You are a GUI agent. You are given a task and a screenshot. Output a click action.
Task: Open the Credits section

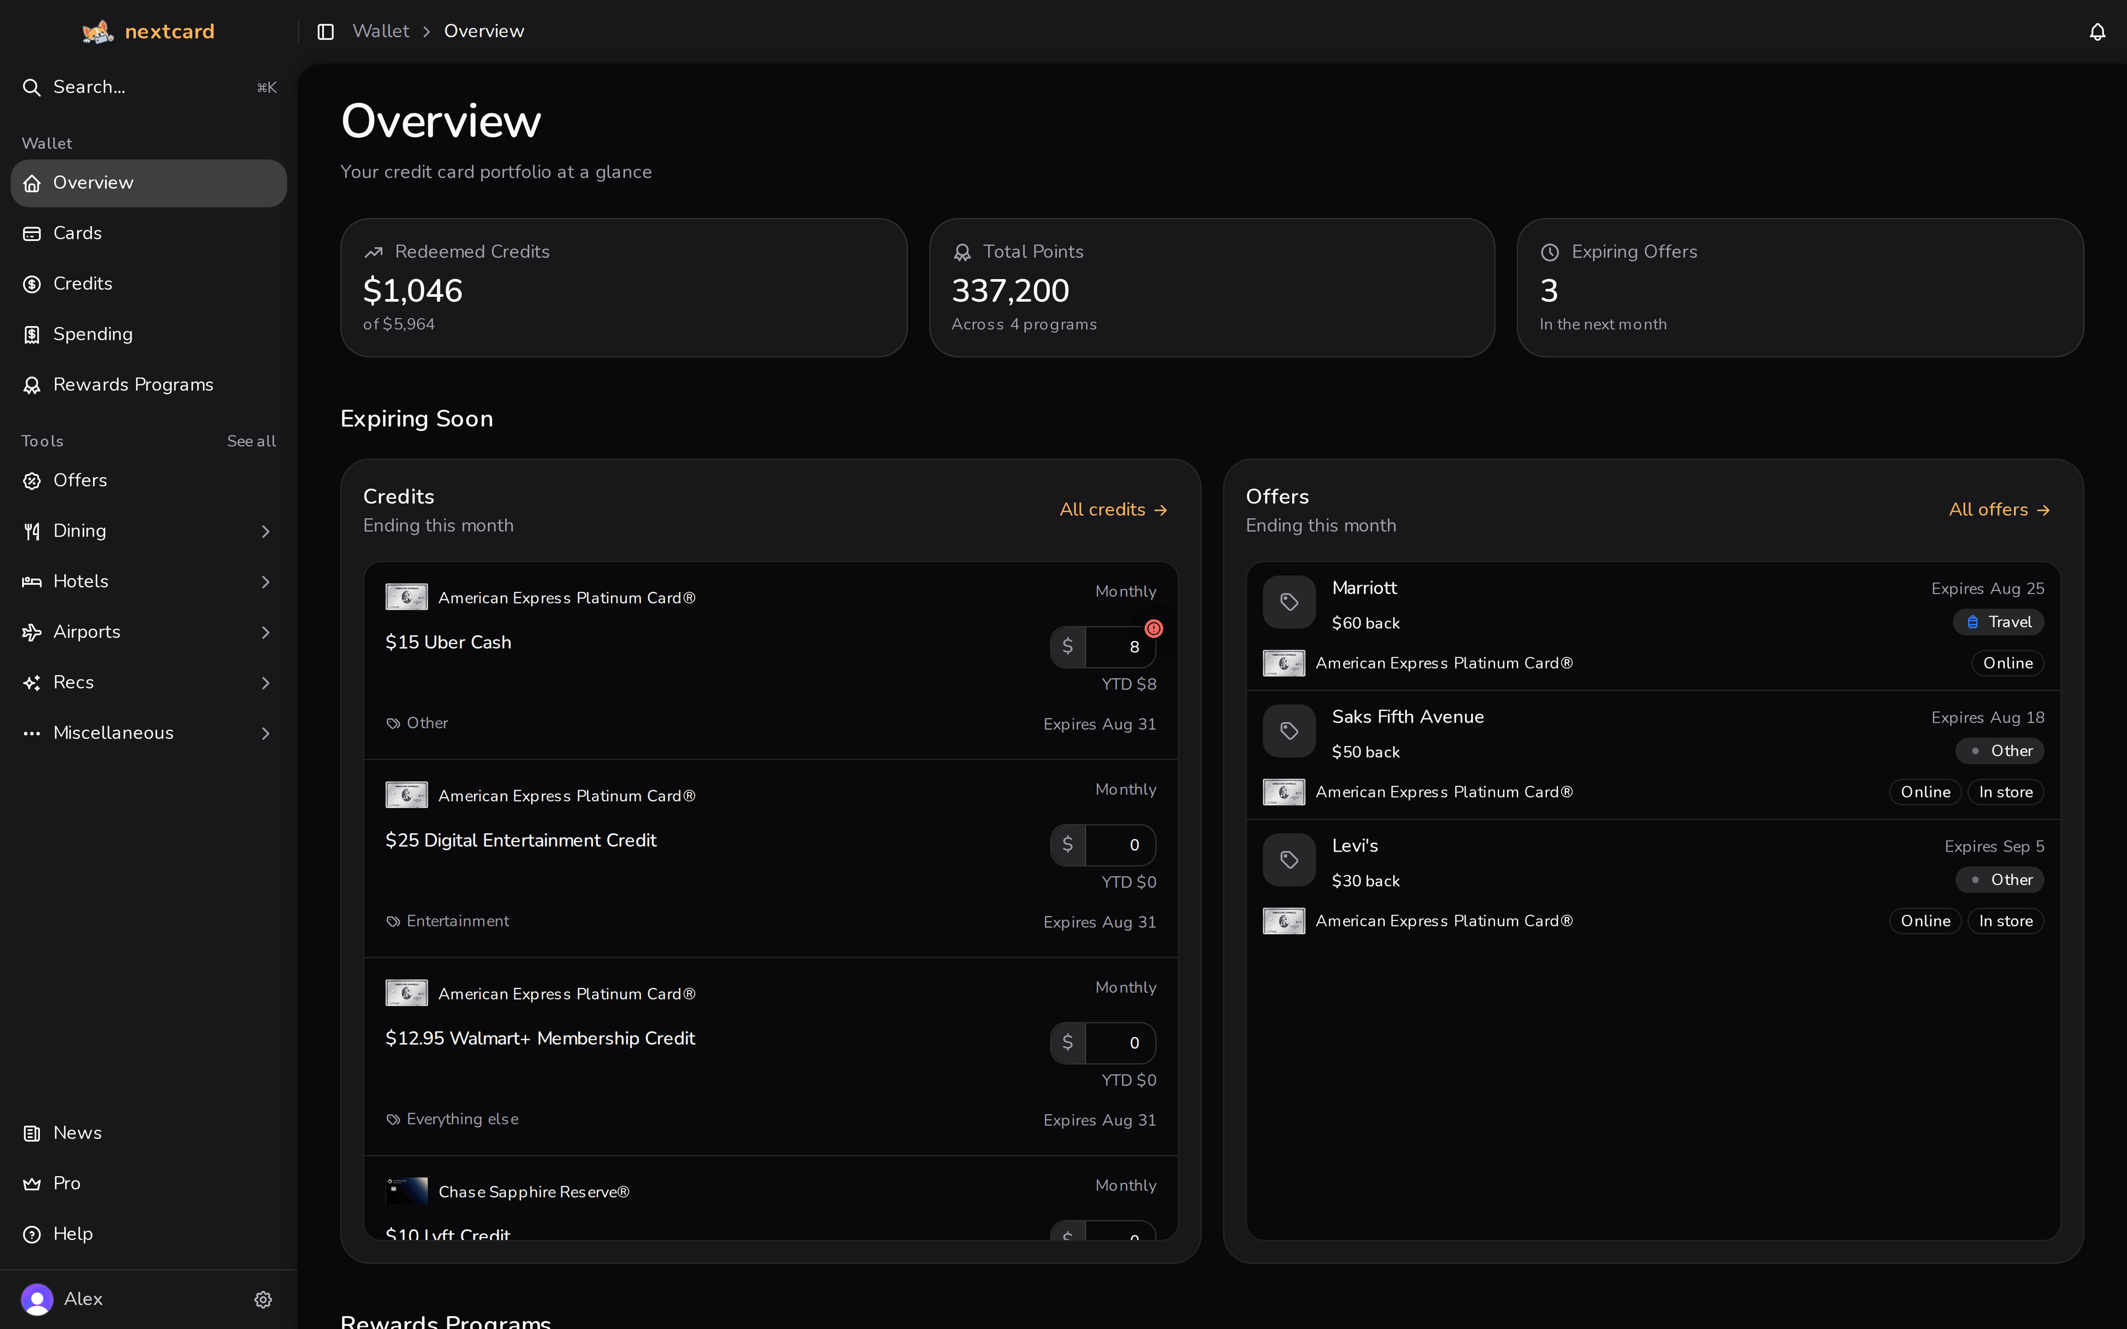coord(148,284)
